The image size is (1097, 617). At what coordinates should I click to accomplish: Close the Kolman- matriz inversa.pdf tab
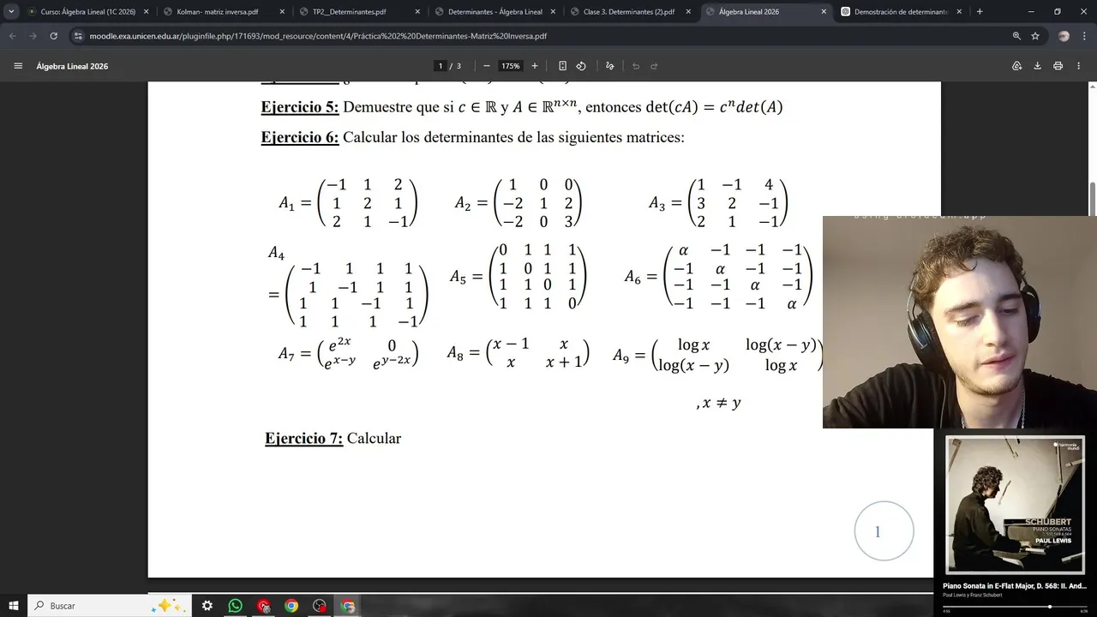click(x=282, y=12)
